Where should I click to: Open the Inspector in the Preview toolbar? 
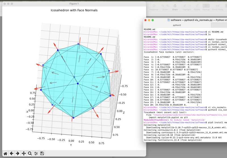[154, 6]
